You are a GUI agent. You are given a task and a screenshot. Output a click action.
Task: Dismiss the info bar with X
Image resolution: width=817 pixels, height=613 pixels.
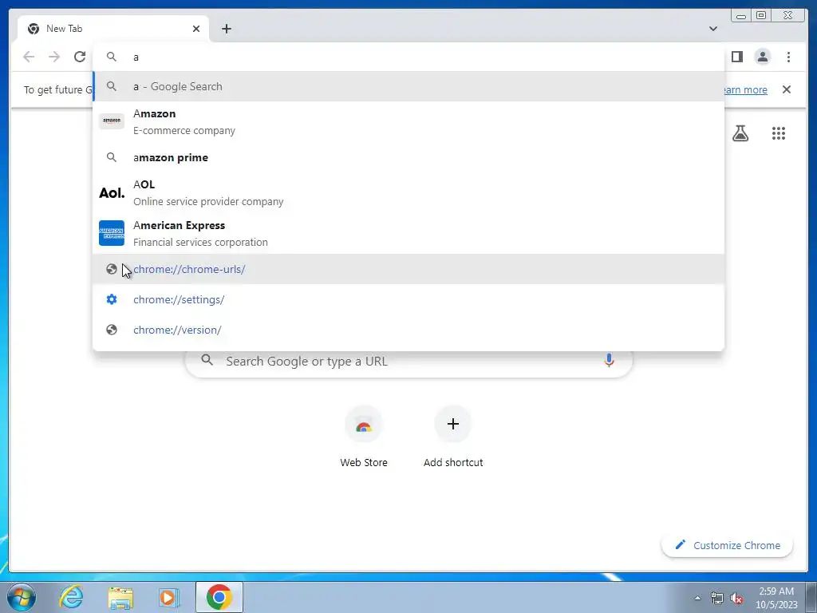coord(786,89)
